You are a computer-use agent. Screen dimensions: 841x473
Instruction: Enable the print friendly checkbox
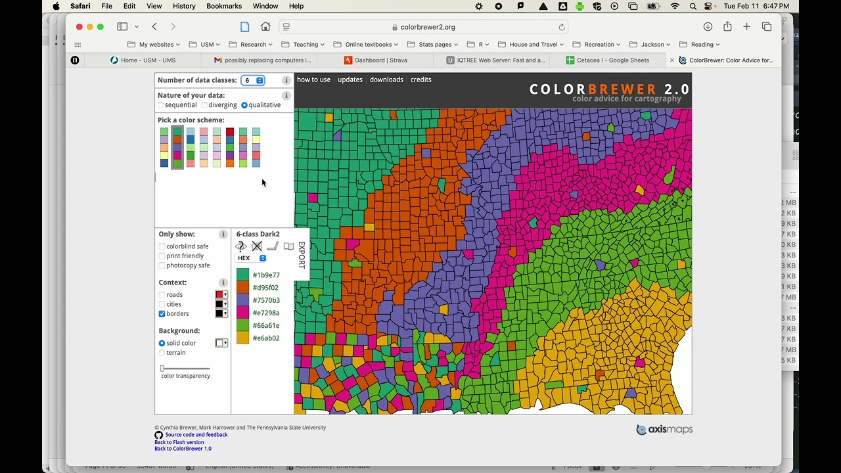(162, 256)
